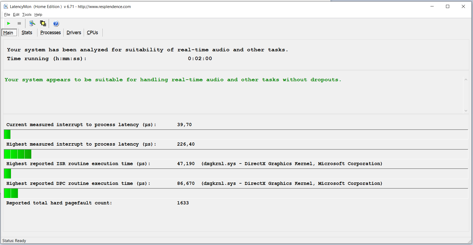Click the green system suitable message

(x=173, y=80)
